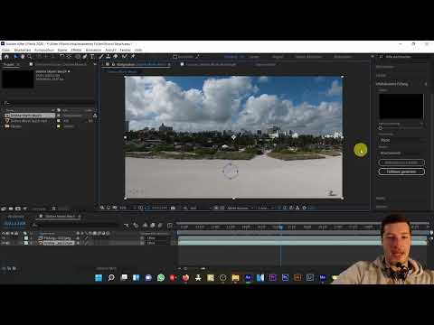Open the range dropdown showing Arbeitsbereich
The width and height of the screenshot is (434, 325).
401,153
